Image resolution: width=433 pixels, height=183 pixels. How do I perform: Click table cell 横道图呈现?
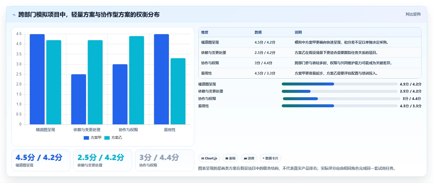coord(210,42)
